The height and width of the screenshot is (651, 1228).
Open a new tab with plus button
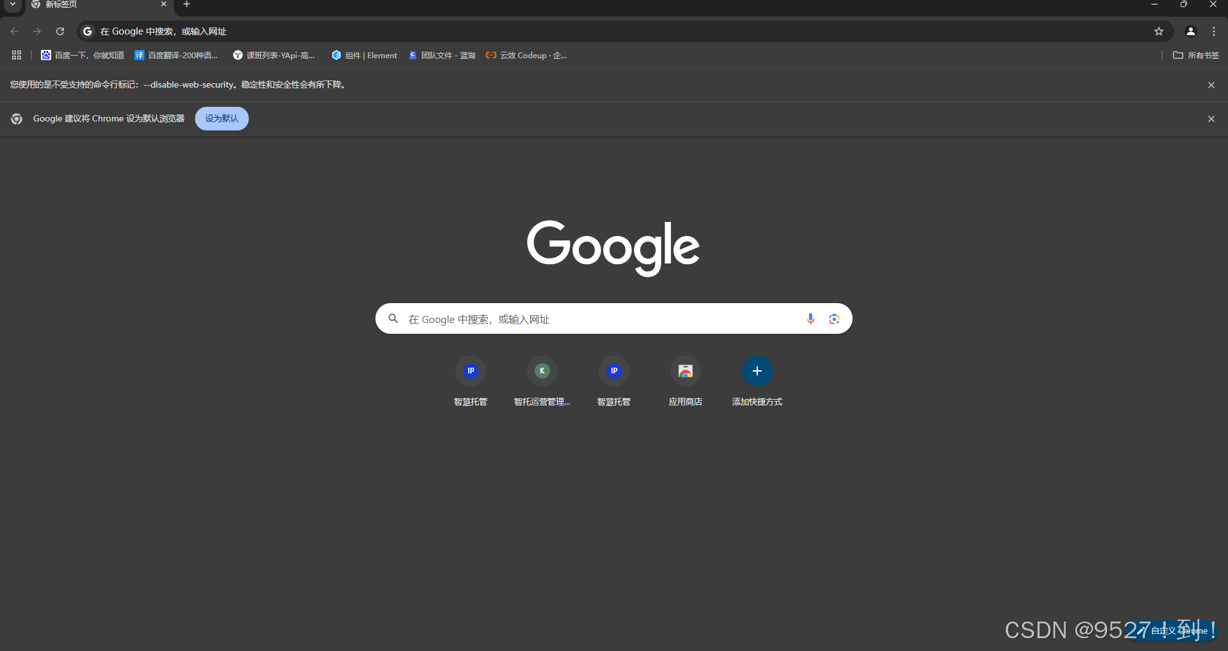187,4
